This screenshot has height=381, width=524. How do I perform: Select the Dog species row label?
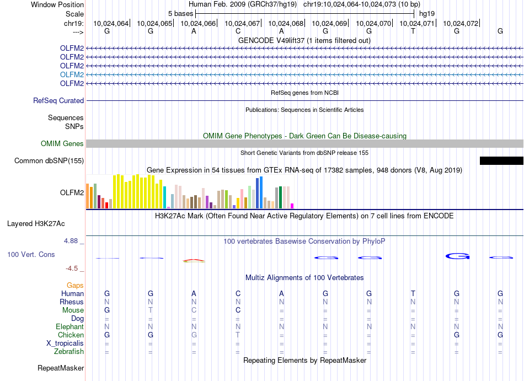(77, 319)
